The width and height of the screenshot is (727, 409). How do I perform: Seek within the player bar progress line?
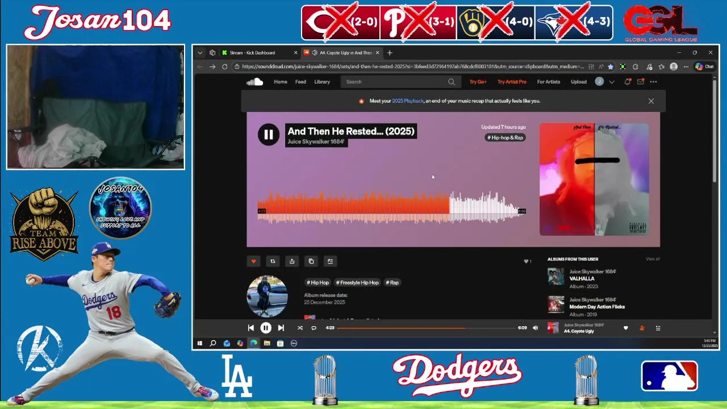(x=426, y=328)
